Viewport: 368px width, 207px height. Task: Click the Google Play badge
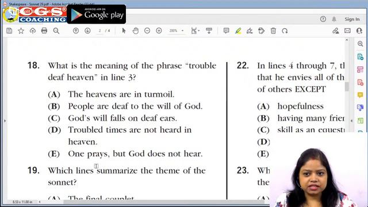pos(97,14)
